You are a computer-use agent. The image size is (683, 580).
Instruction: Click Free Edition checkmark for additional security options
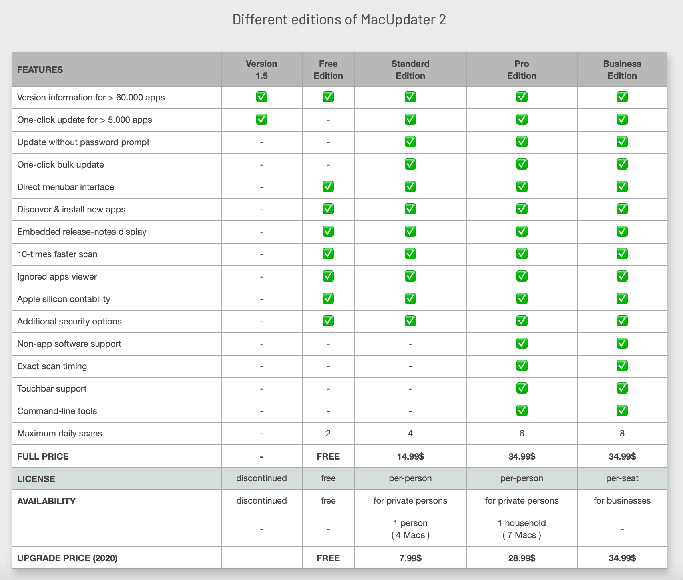pyautogui.click(x=328, y=321)
